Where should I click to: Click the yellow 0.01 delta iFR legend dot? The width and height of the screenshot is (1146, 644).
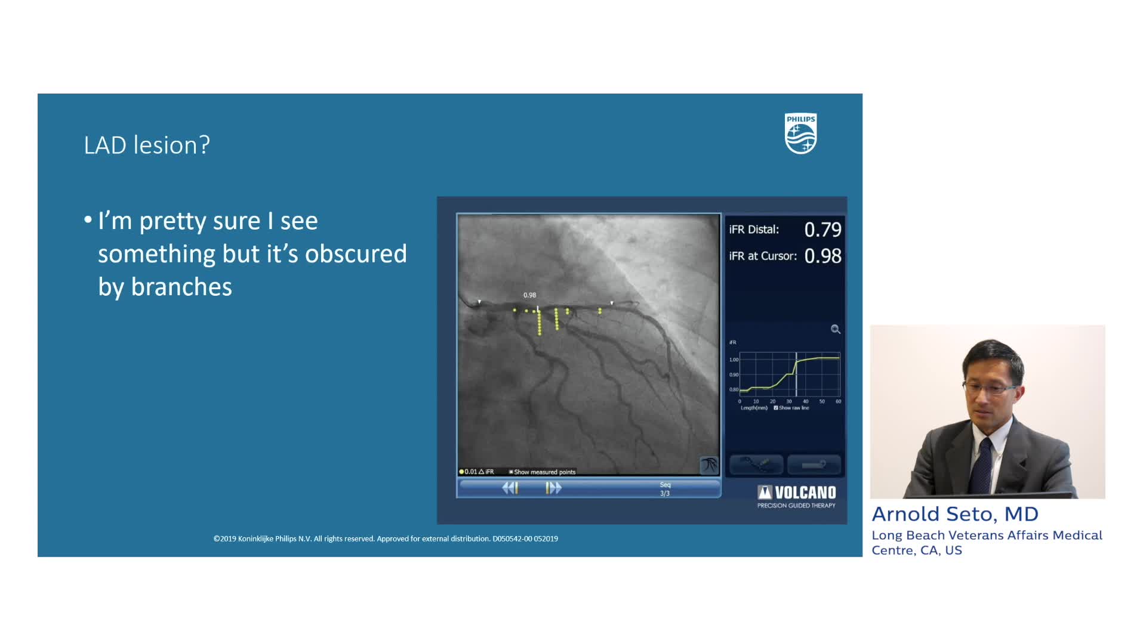[x=461, y=472]
